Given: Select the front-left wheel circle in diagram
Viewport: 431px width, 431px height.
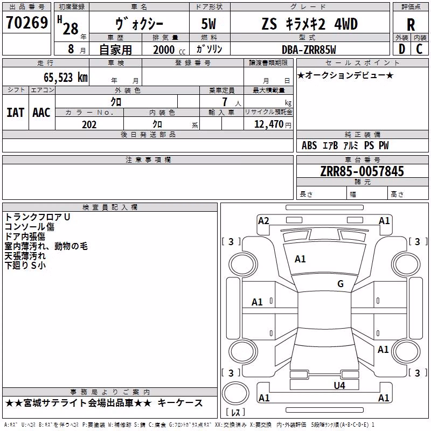Looking at the screenshot, I should point(242,265).
